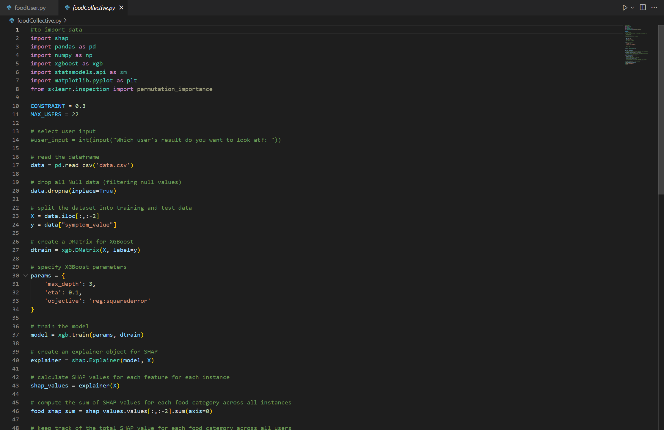Click the Python icon on foodCollective.py tab

(67, 8)
